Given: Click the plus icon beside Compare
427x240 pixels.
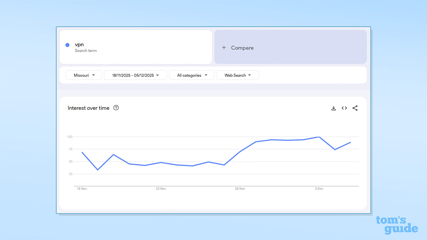Looking at the screenshot, I should [224, 48].
